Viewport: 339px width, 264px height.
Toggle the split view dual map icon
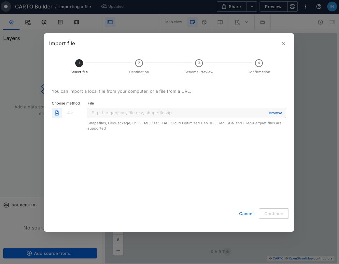click(220, 22)
